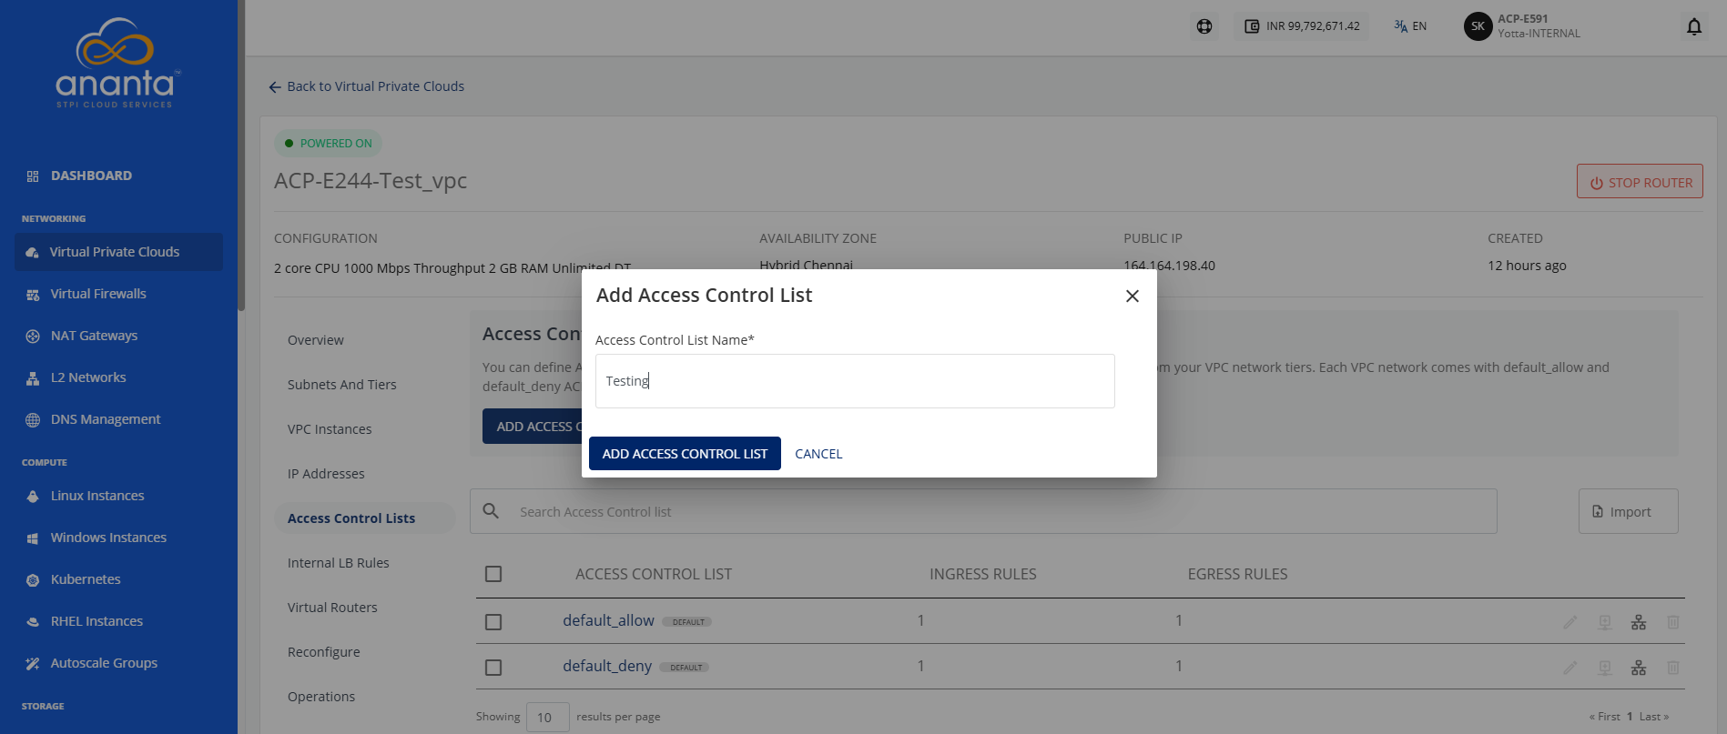Open Virtual Firewalls in sidebar
The width and height of the screenshot is (1727, 734).
[97, 294]
